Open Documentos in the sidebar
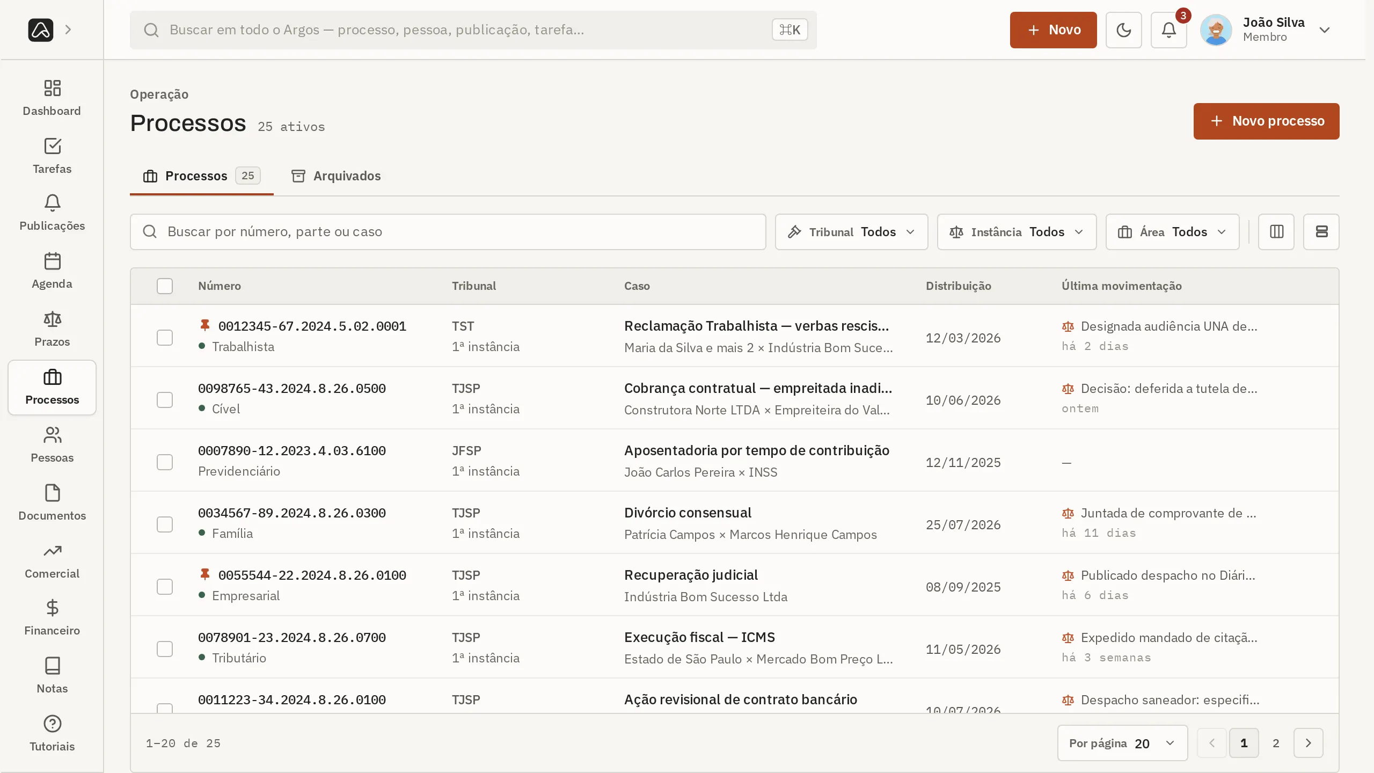 point(52,503)
